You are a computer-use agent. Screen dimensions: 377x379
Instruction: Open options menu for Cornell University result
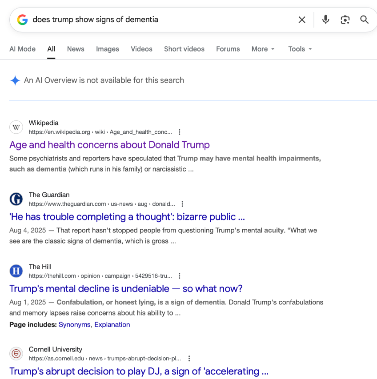(189, 359)
